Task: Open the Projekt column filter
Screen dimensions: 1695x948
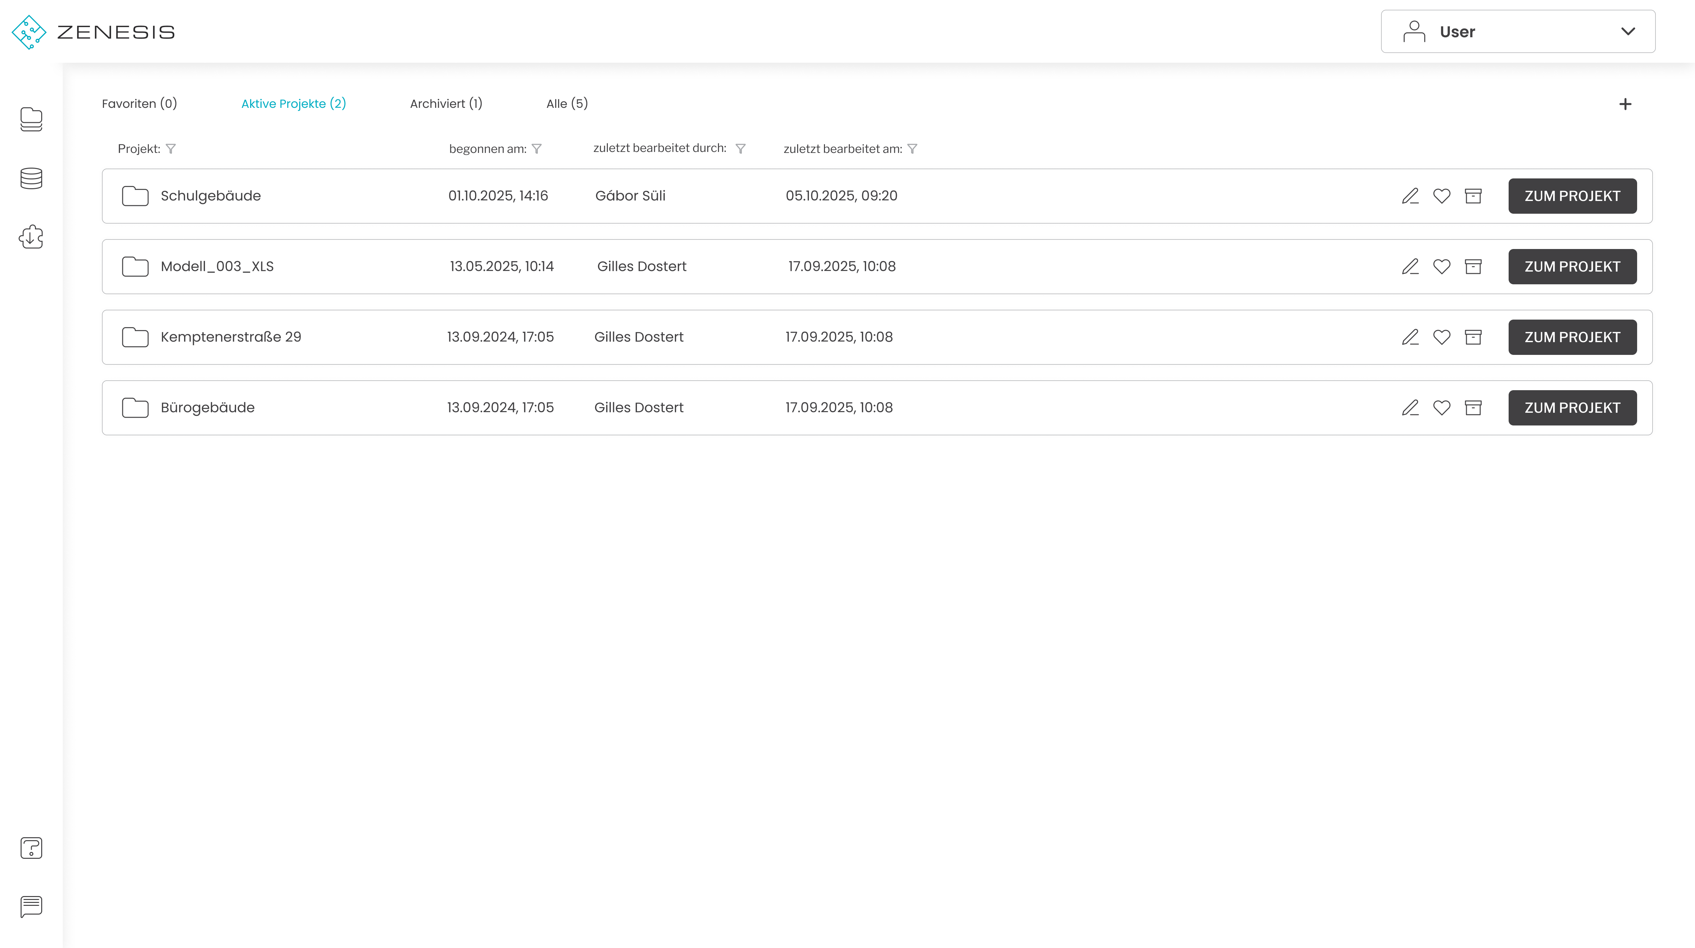Action: coord(170,149)
